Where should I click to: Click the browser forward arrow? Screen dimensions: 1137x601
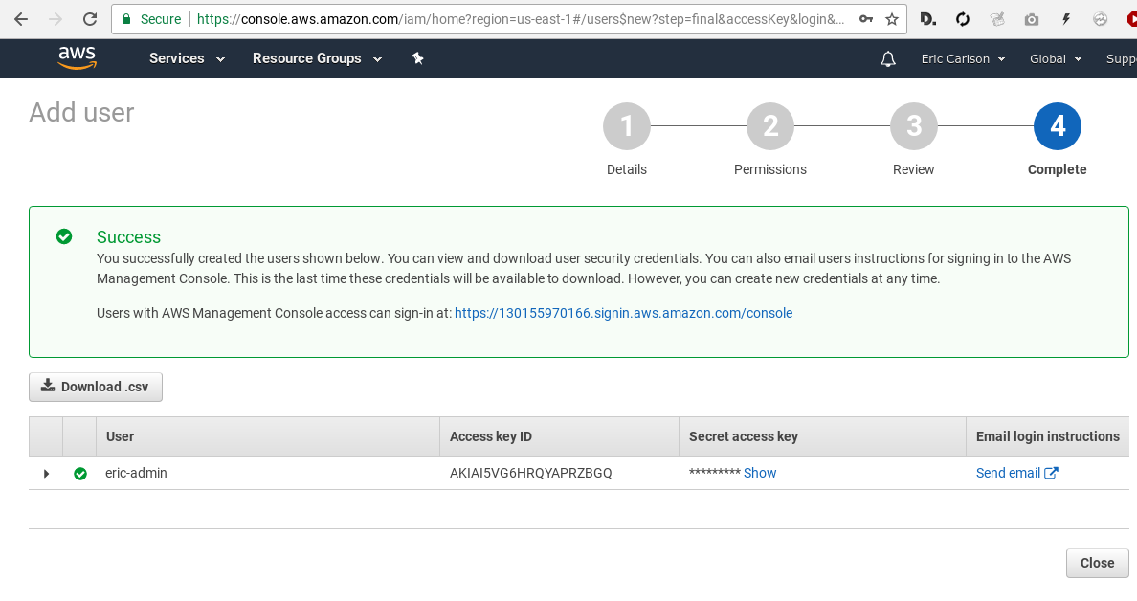click(x=56, y=19)
